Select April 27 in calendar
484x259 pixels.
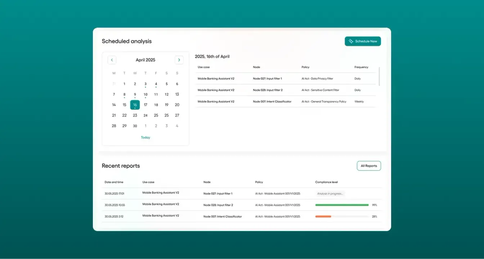pos(177,115)
